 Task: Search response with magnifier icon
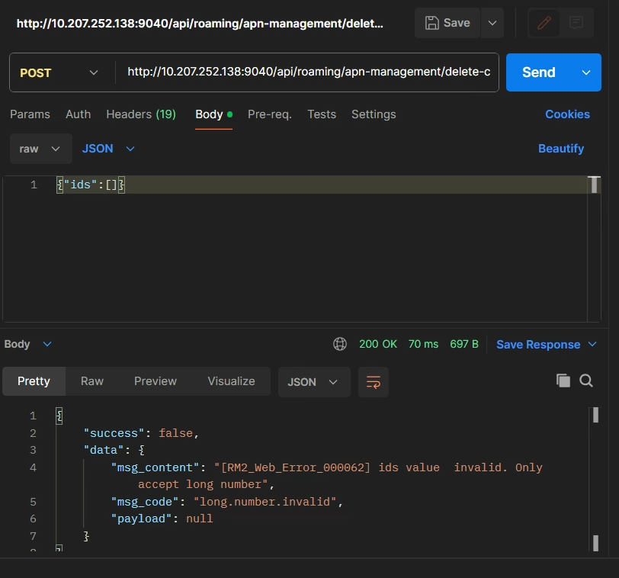pos(586,381)
